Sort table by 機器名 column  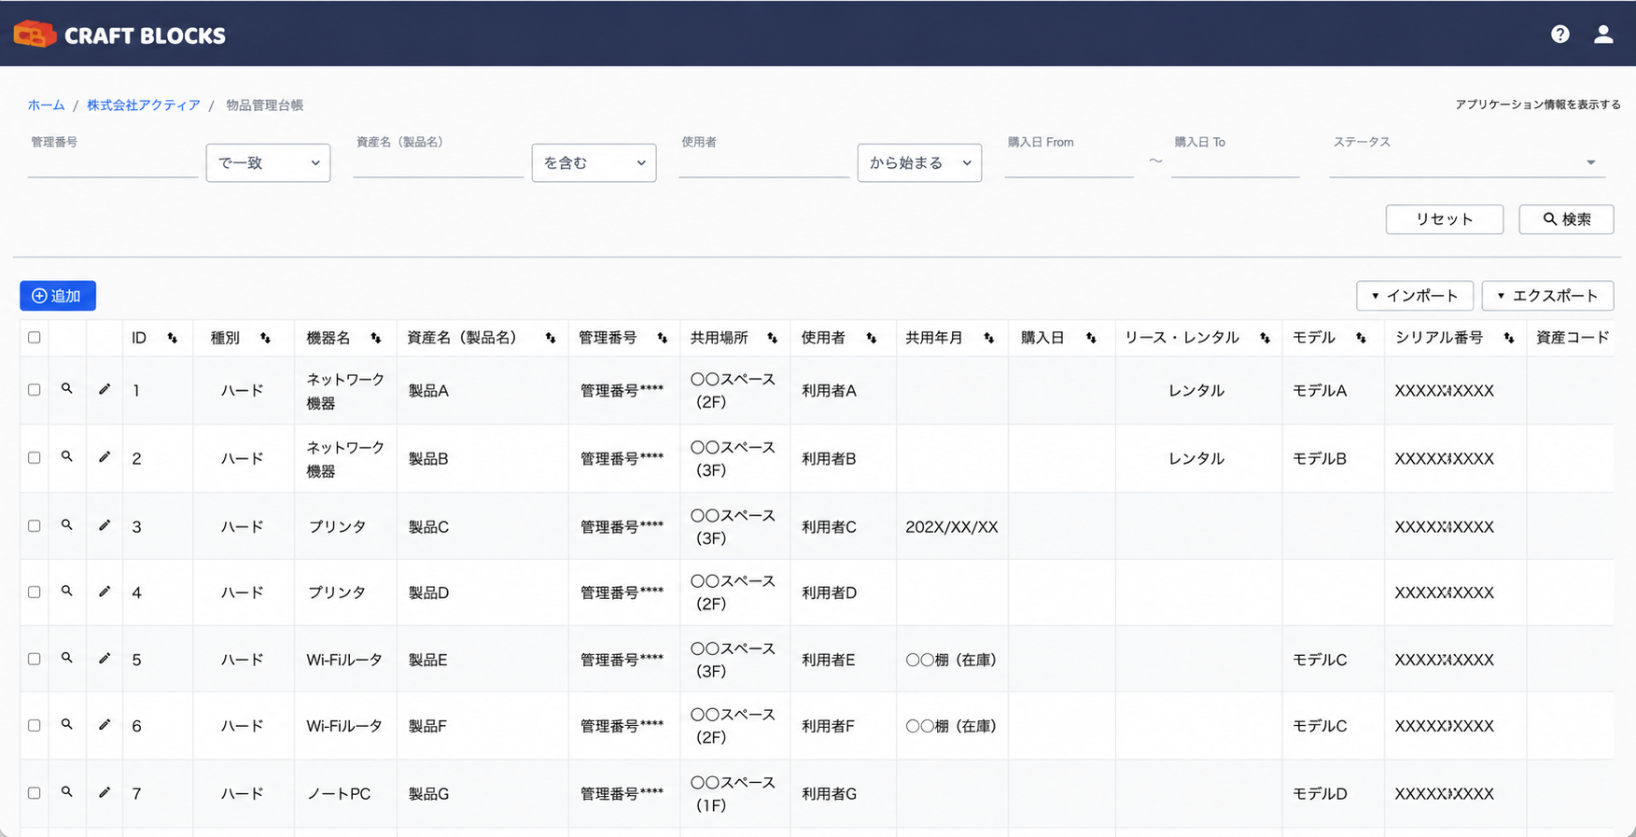[376, 338]
